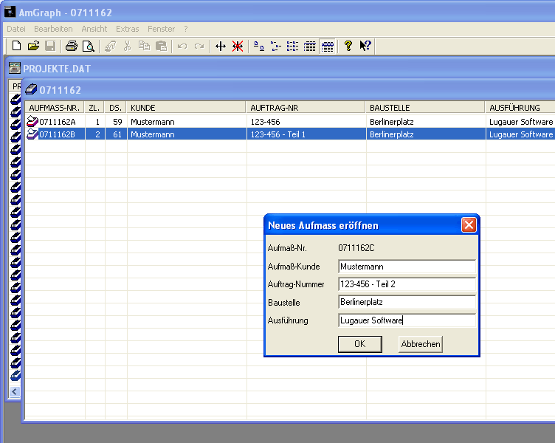Click the Copy toolbar icon

144,46
